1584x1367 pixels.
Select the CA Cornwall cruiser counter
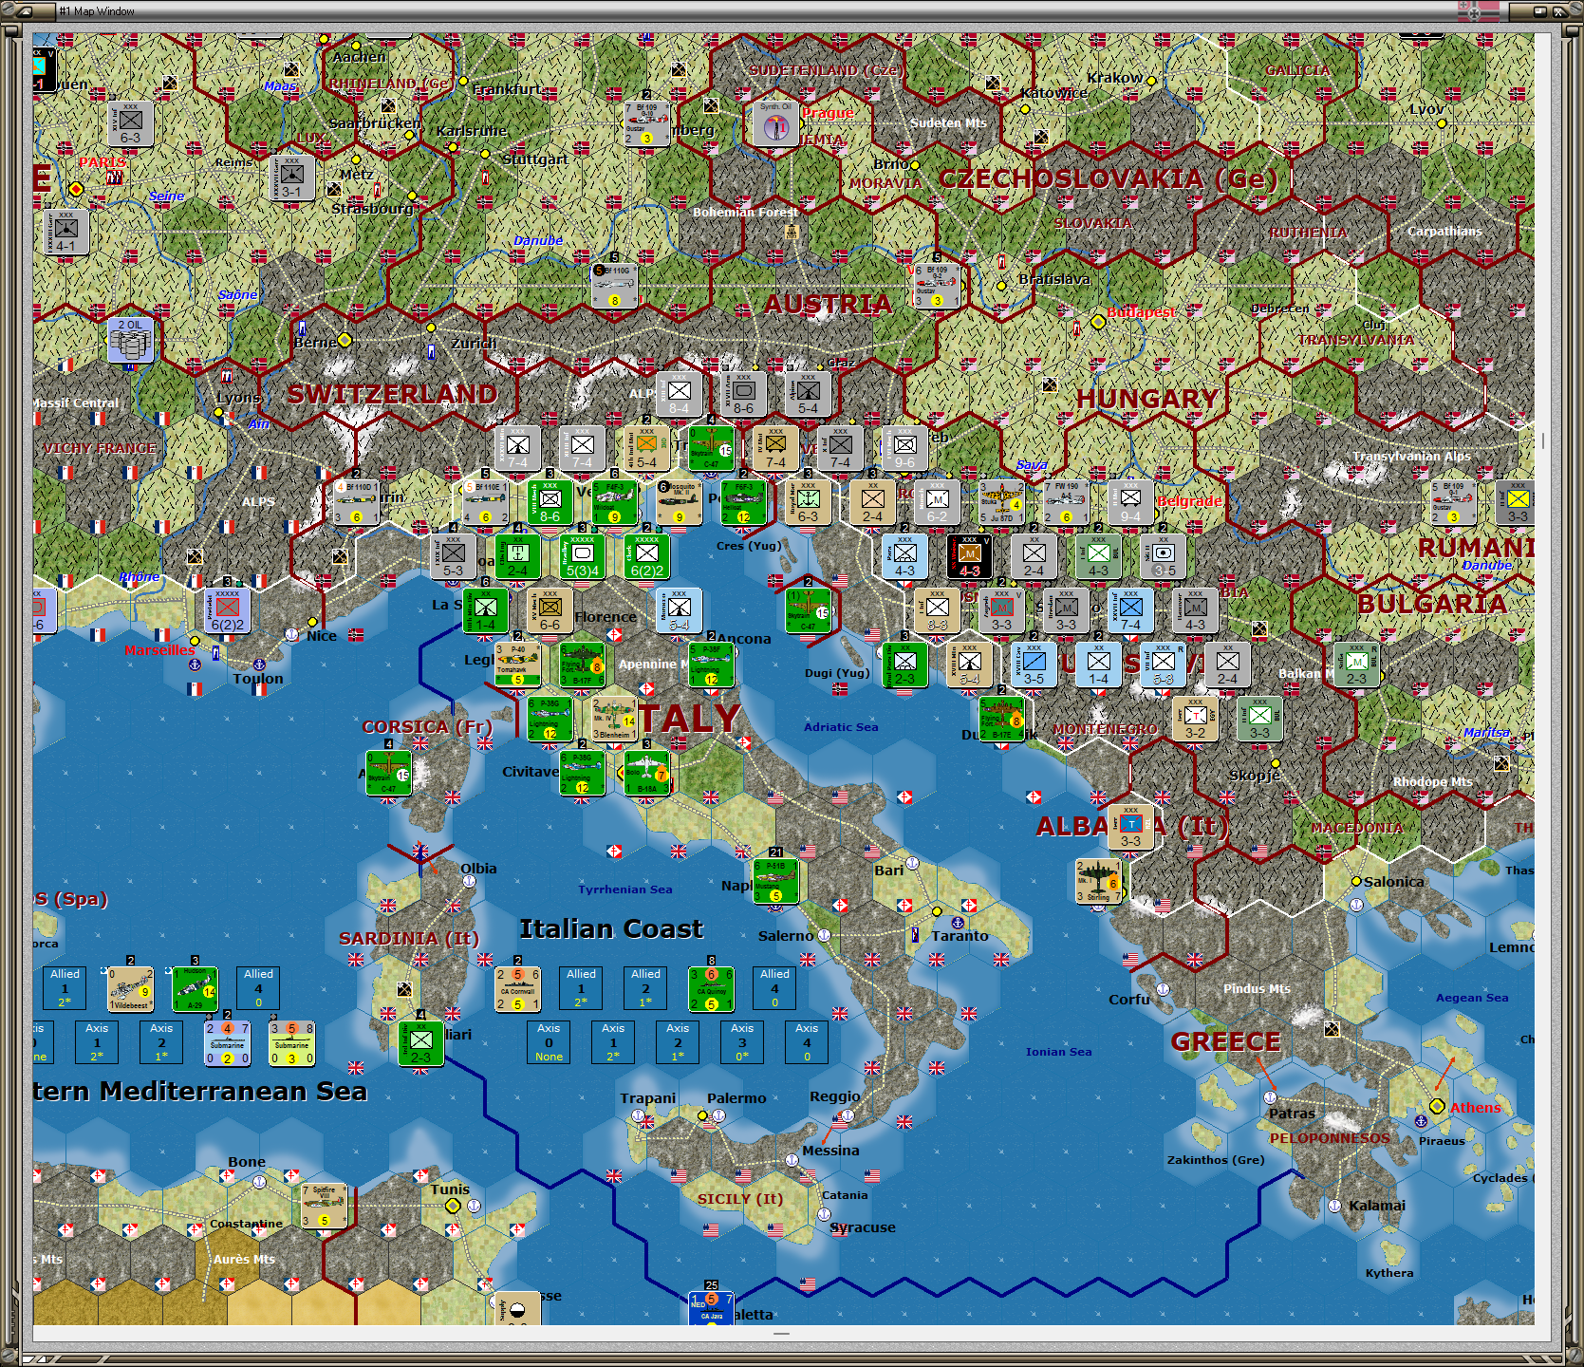pyautogui.click(x=517, y=989)
